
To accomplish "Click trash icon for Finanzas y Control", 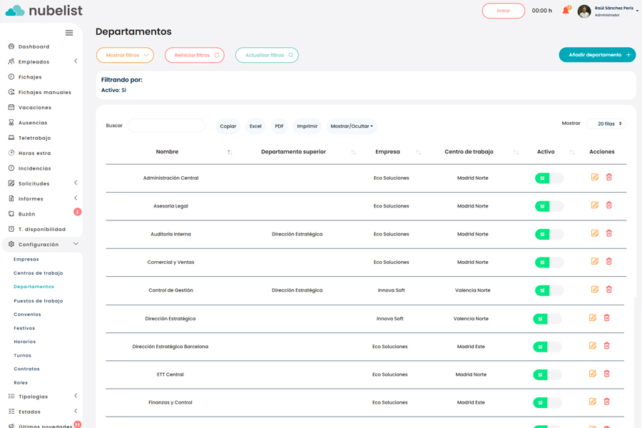I will tap(606, 402).
